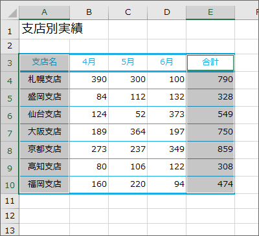Click the cell containing 859
Image resolution: width=259 pixels, height=236 pixels.
click(x=210, y=150)
